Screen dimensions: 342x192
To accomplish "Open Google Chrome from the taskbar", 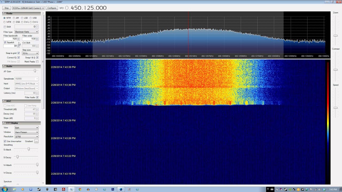I will [x=80, y=189].
